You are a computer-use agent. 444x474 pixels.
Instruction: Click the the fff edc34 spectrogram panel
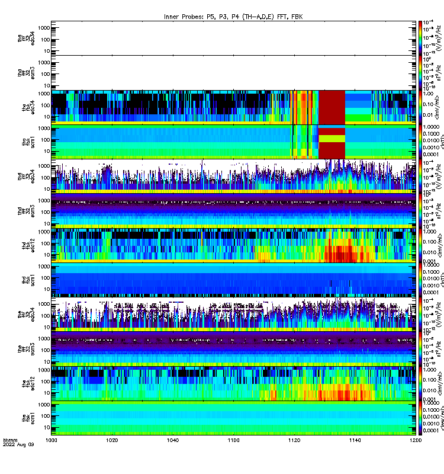pyautogui.click(x=233, y=315)
